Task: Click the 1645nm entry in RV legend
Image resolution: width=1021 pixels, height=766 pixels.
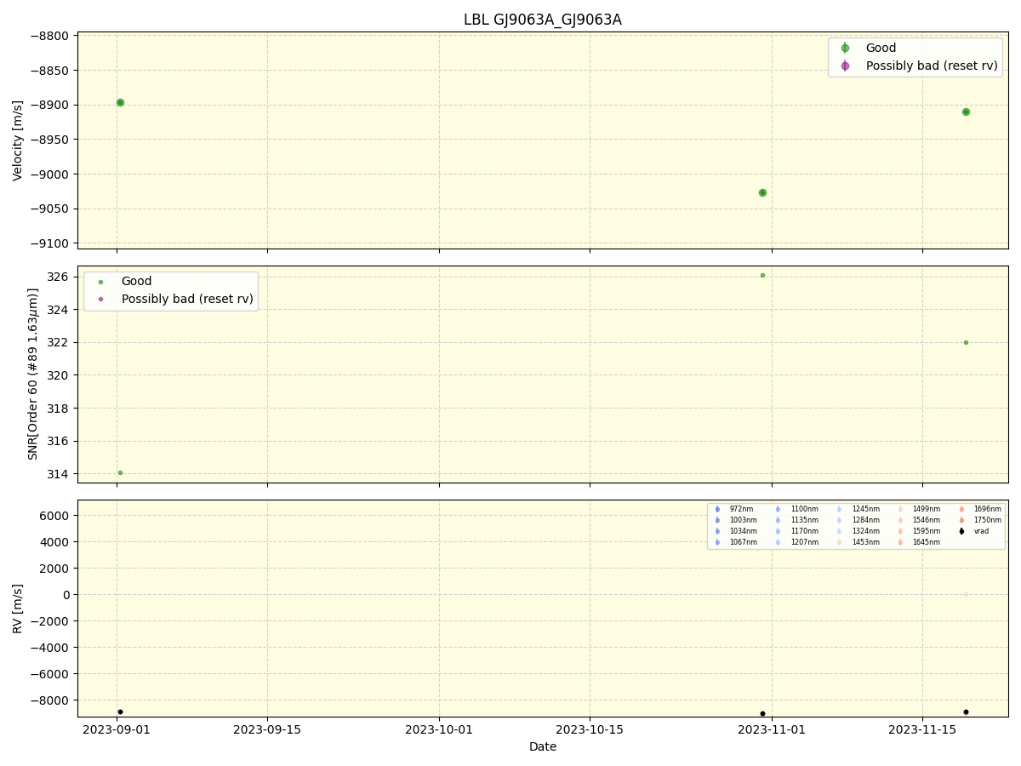Action: pos(927,542)
